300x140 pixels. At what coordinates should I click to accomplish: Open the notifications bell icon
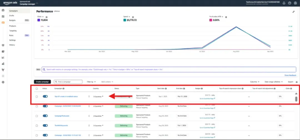tap(284, 3)
